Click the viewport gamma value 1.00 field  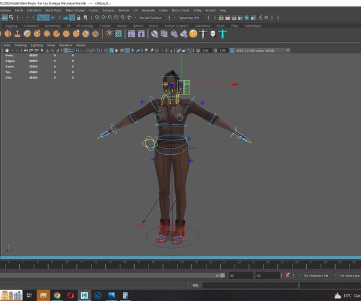click(223, 51)
